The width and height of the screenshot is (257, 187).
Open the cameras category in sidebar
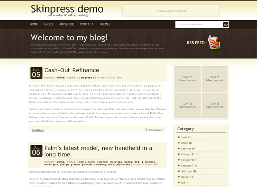coord(186,149)
